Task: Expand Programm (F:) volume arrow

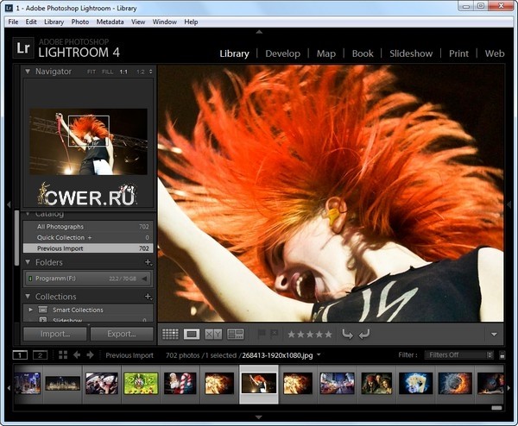Action: 144,279
